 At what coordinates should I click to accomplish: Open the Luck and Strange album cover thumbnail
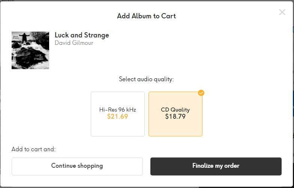[x=30, y=50]
